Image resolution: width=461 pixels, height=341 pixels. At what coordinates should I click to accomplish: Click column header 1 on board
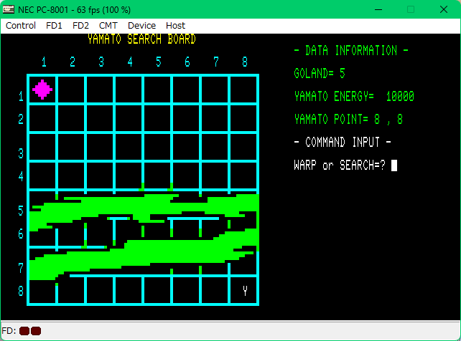(44, 62)
